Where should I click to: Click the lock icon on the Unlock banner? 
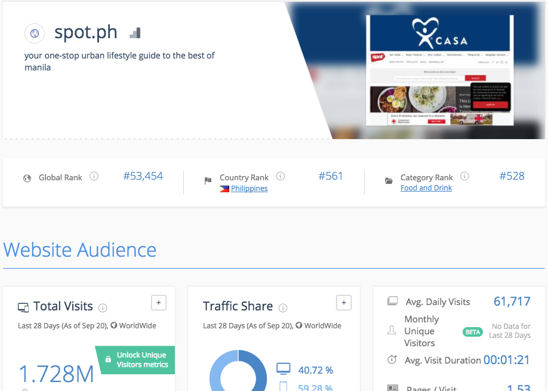coord(108,359)
